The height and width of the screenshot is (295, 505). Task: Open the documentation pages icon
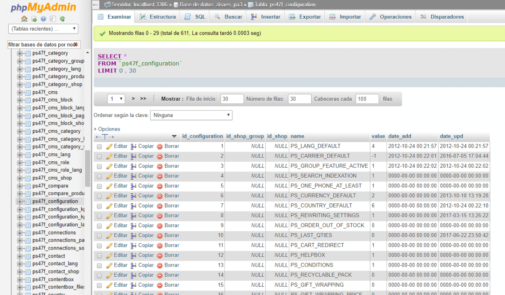tap(53, 19)
